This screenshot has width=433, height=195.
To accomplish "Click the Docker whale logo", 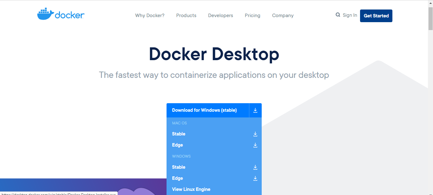I will pyautogui.click(x=61, y=15).
